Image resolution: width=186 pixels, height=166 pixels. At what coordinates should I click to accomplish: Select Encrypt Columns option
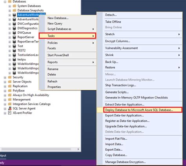coord(139,41)
